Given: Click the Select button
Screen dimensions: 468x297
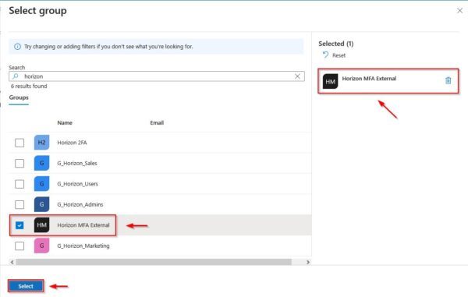Looking at the screenshot, I should (26, 286).
